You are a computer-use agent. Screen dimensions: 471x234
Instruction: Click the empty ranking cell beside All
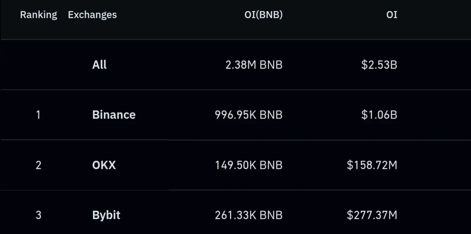point(38,65)
